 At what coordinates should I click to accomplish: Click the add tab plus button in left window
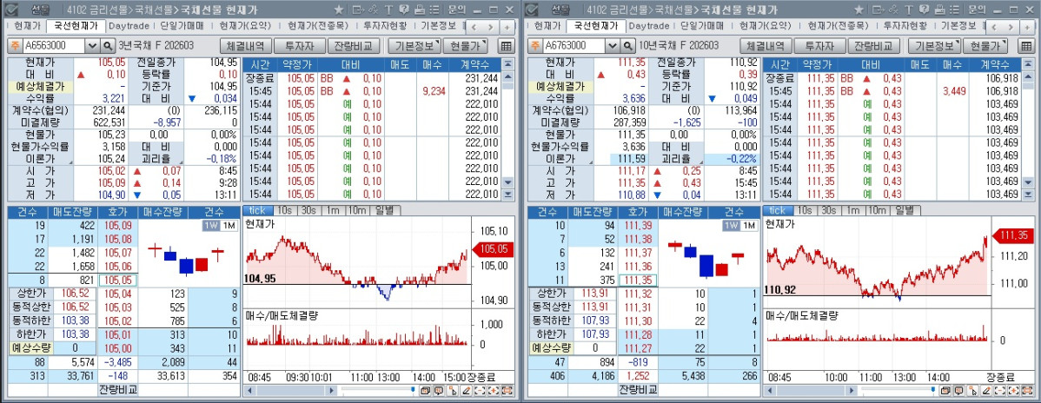click(x=507, y=27)
